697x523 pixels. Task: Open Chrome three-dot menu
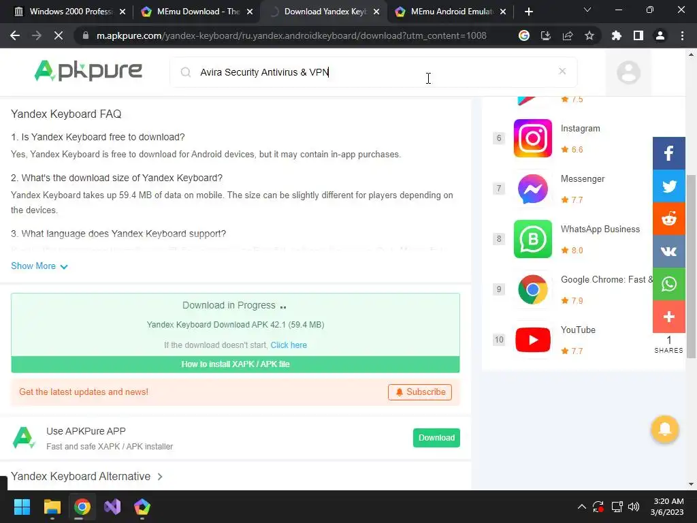682,35
